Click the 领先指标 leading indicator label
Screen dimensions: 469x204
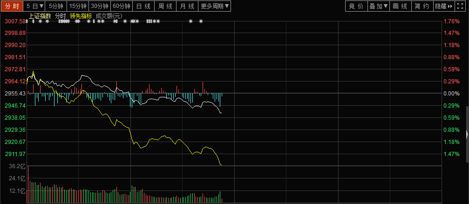(81, 15)
